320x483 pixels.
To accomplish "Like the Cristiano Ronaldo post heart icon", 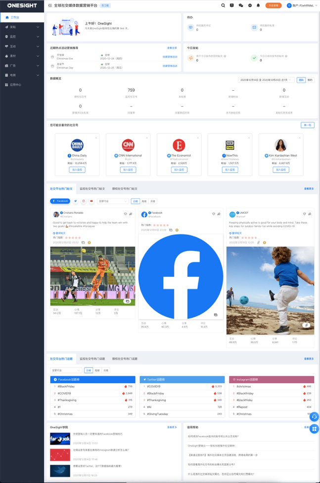I will tap(125, 214).
